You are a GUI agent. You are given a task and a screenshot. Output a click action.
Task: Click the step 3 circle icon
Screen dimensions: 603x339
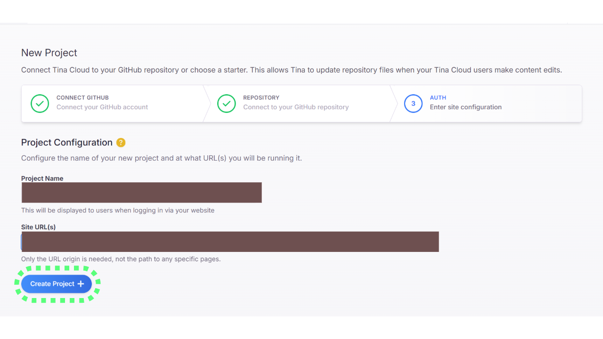413,104
